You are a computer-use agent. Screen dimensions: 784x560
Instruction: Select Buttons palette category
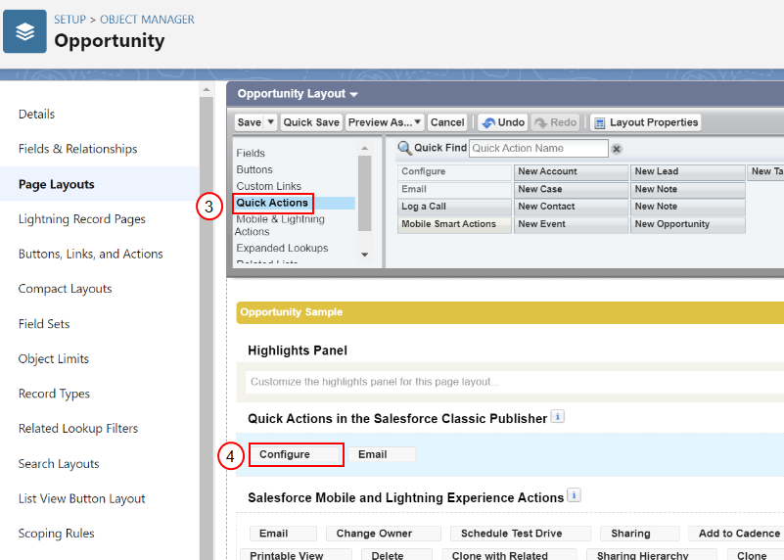[x=254, y=169]
